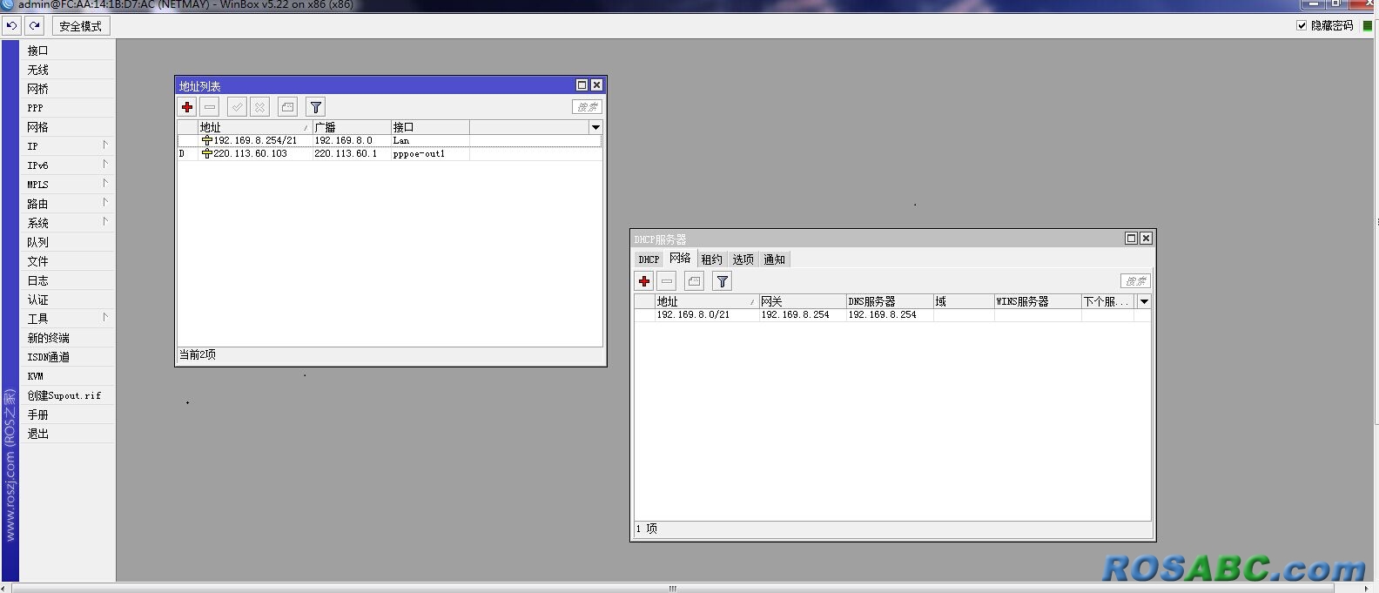This screenshot has width=1379, height=593.
Task: Open filter funnel in 地址列表 window
Action: tap(316, 107)
